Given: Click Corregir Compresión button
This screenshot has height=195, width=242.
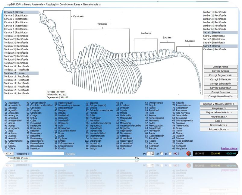Looking at the screenshot, I should 221,88.
